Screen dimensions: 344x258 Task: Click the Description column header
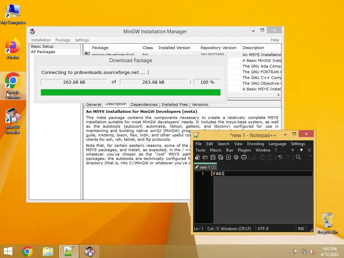(261, 48)
